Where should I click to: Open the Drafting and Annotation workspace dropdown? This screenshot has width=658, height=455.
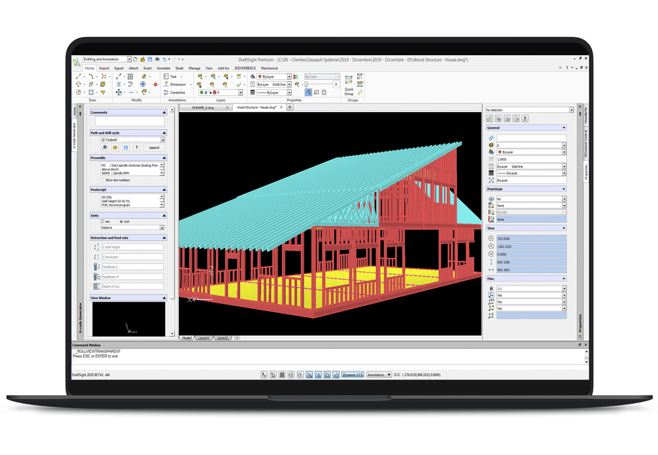[129, 59]
